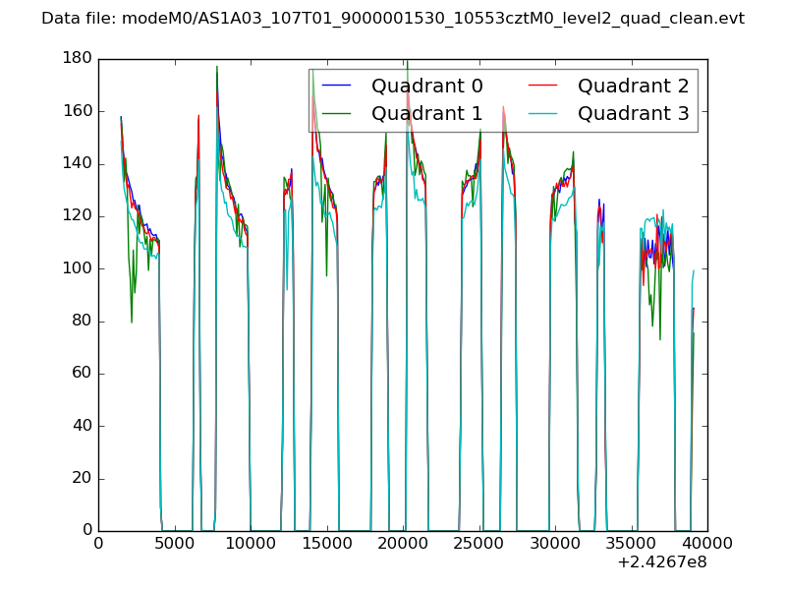
Task: Click the blue Quadrant 0 legend line sample
Action: pyautogui.click(x=338, y=87)
